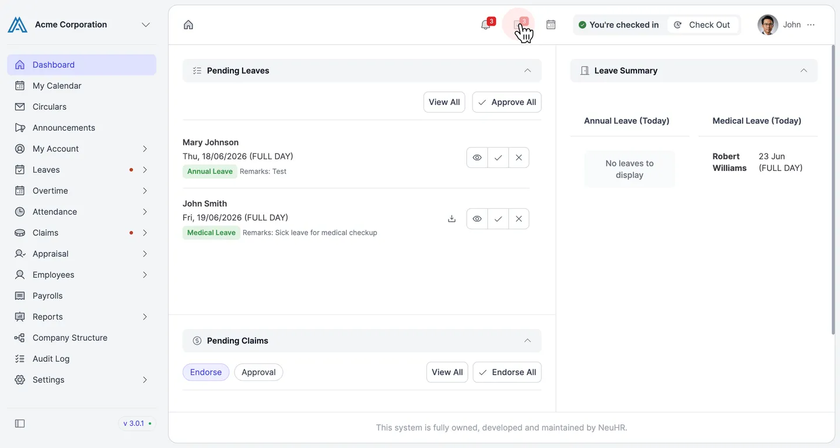Expand the Employees submenu chevron
The image size is (840, 448).
coord(145,275)
